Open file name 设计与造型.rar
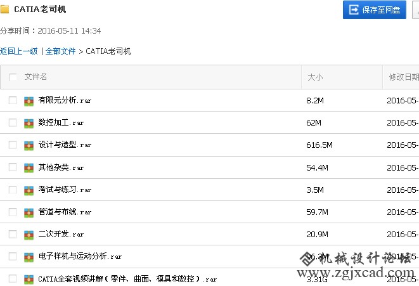The height and width of the screenshot is (286, 419). click(65, 145)
